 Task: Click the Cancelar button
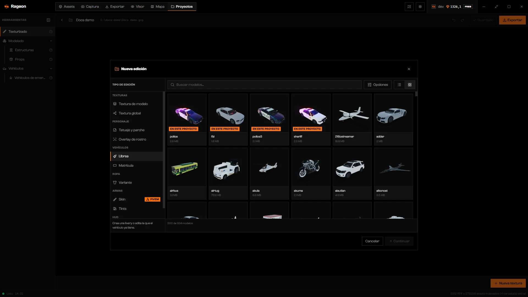click(x=372, y=241)
